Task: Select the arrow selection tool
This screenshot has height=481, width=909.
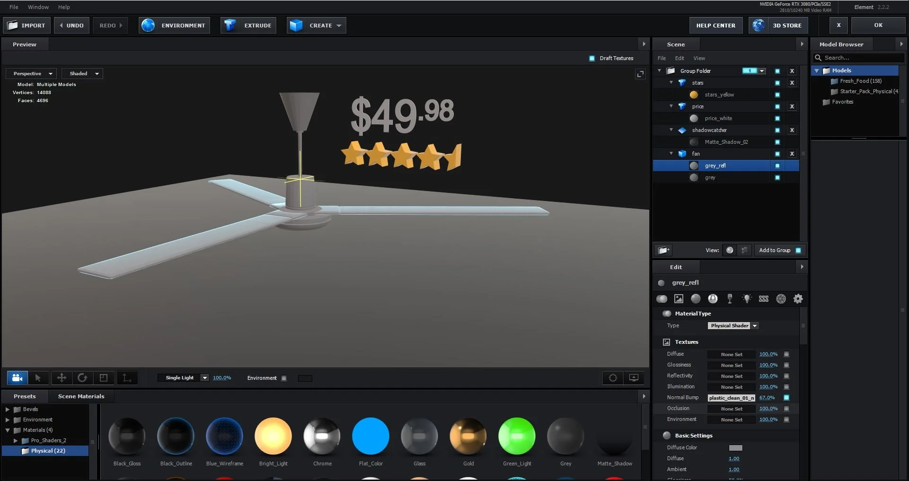Action: pyautogui.click(x=38, y=377)
